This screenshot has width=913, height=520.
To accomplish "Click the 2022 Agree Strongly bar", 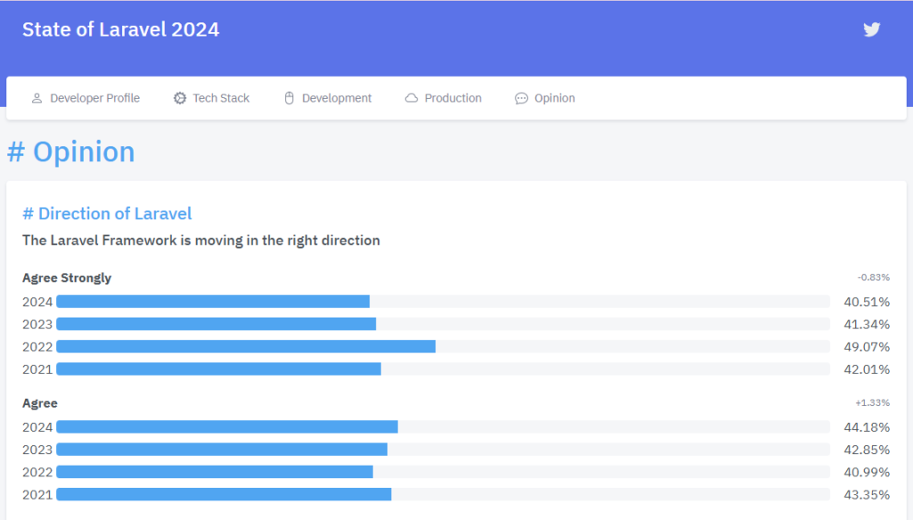I will (x=246, y=346).
